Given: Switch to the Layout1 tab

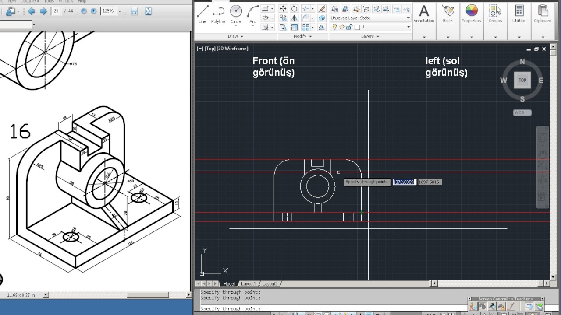Looking at the screenshot, I should coord(248,284).
